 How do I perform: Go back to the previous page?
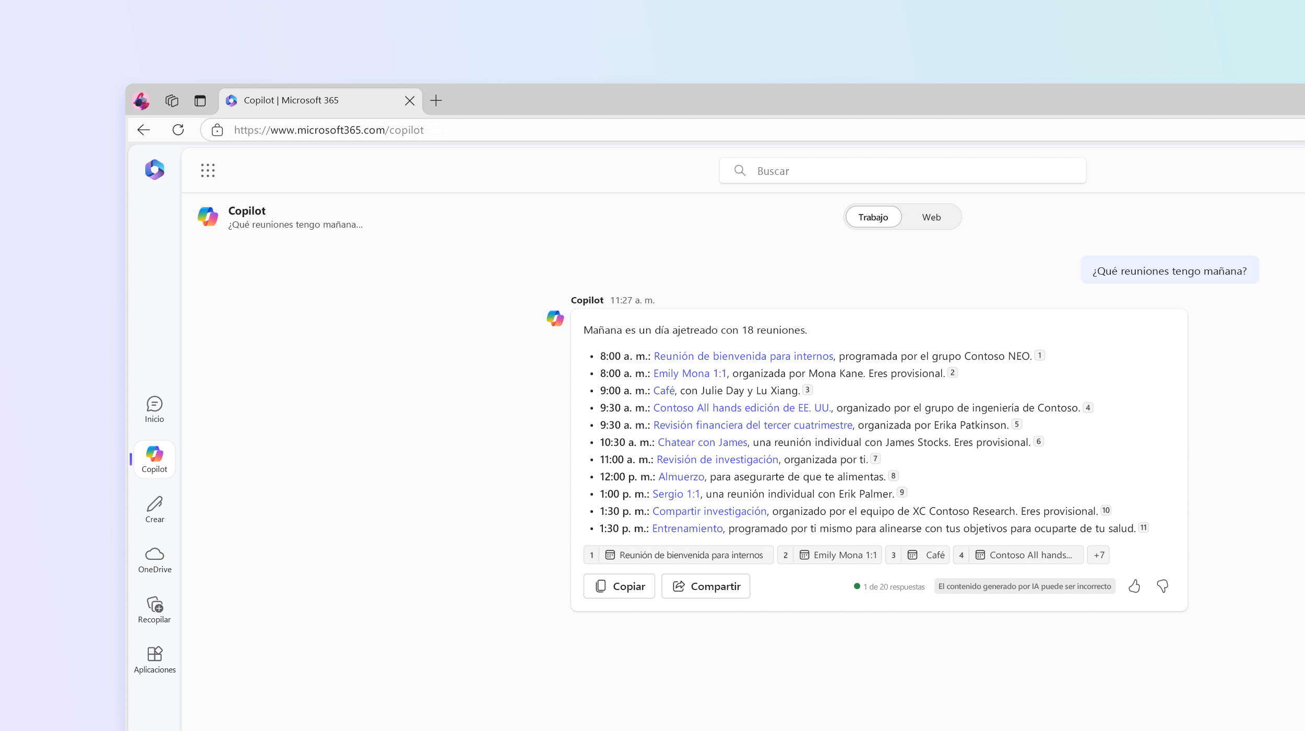pos(144,129)
